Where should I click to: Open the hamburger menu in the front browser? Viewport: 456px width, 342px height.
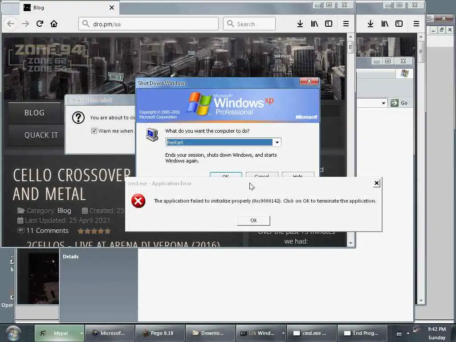coord(346,24)
